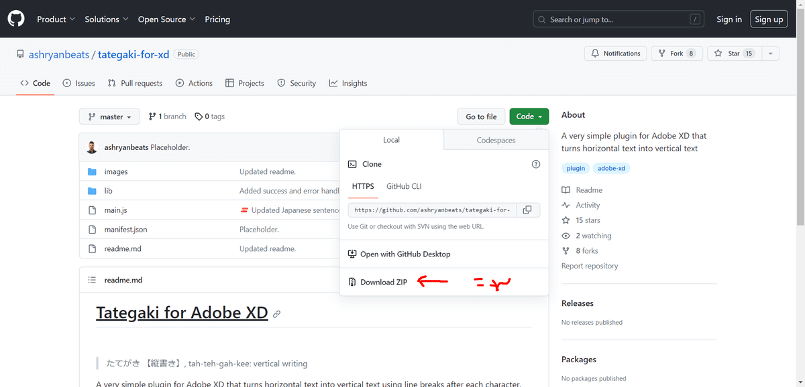Click the fork icon beside 8 forks
The width and height of the screenshot is (805, 387).
coord(566,251)
